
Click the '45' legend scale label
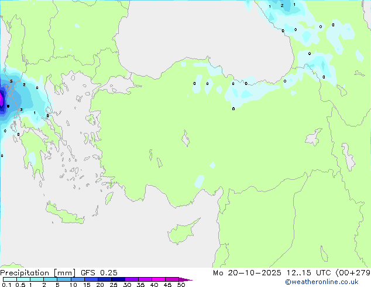pyautogui.click(x=167, y=285)
